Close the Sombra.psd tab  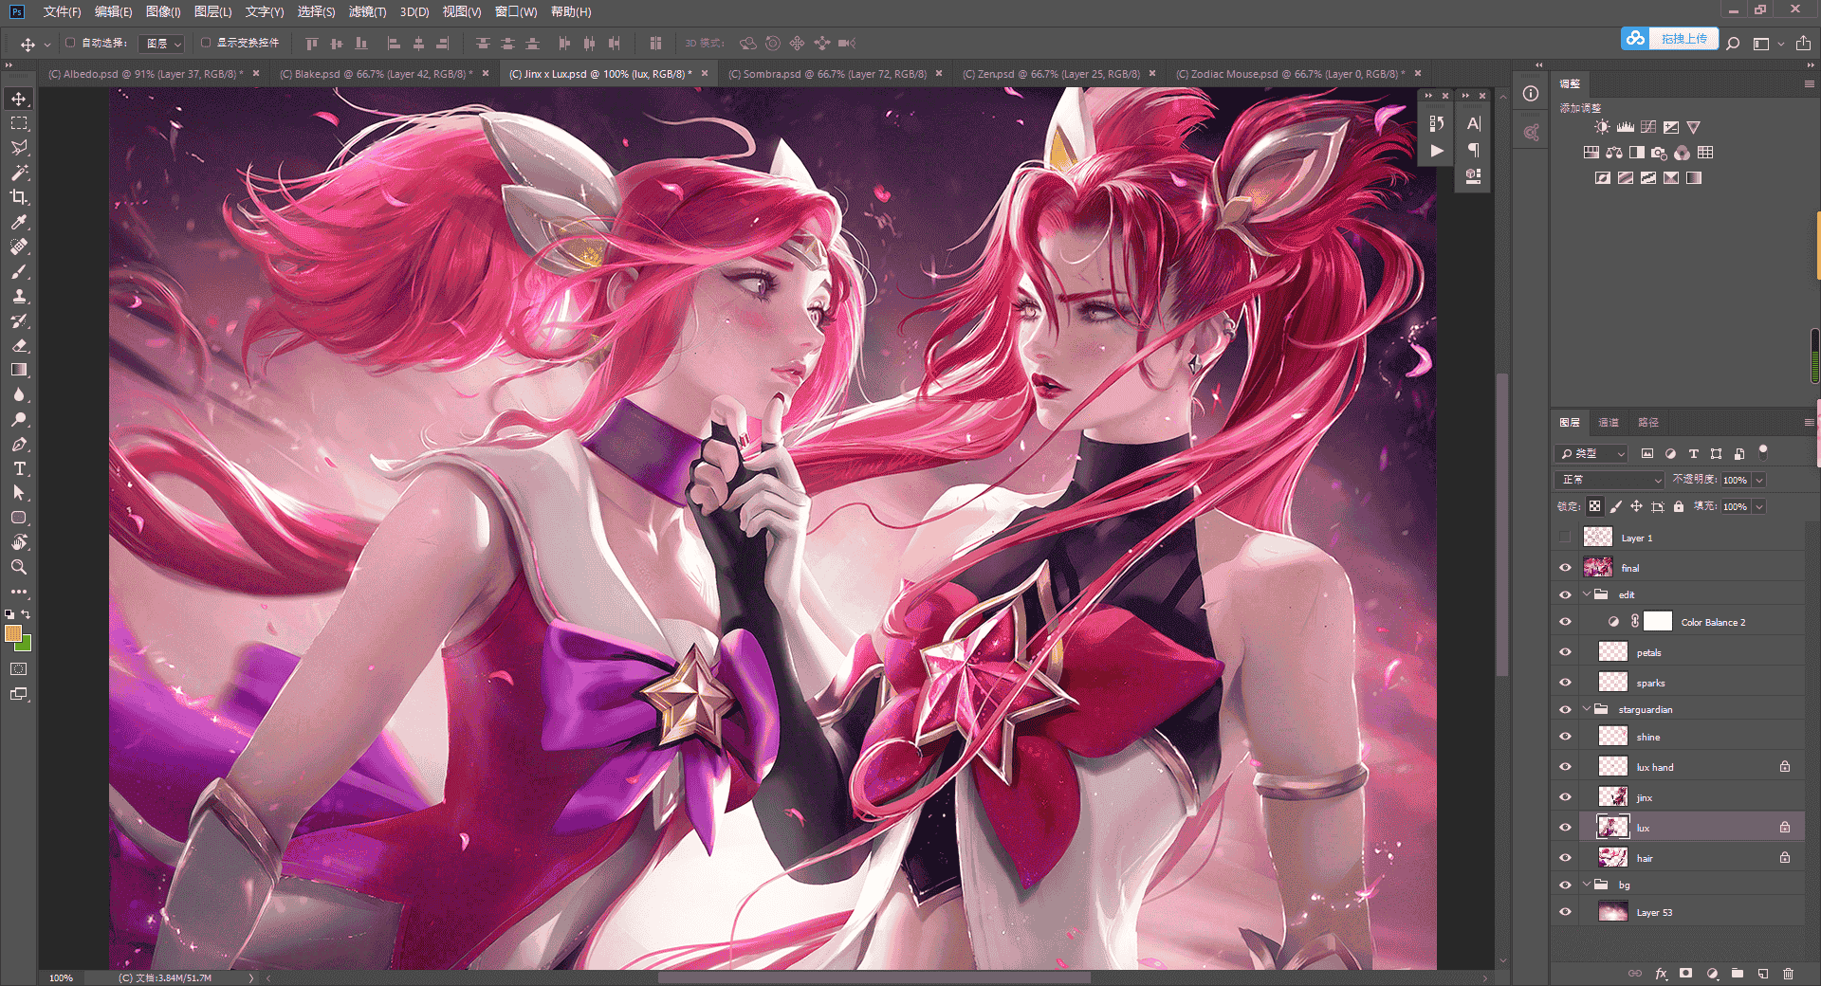(x=939, y=73)
